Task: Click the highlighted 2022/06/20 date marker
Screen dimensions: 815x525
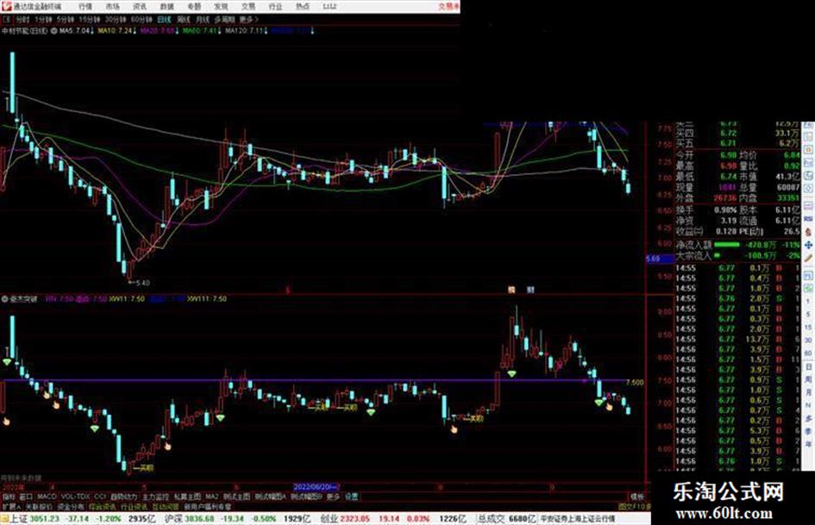Action: (316, 487)
